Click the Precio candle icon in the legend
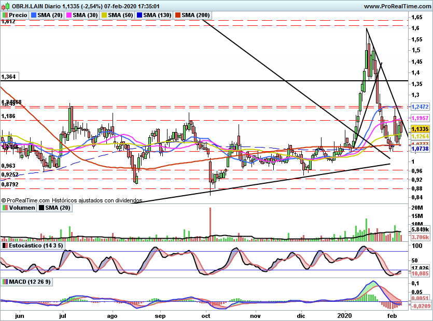Viewport: 433px width, 321px height. tap(5, 15)
